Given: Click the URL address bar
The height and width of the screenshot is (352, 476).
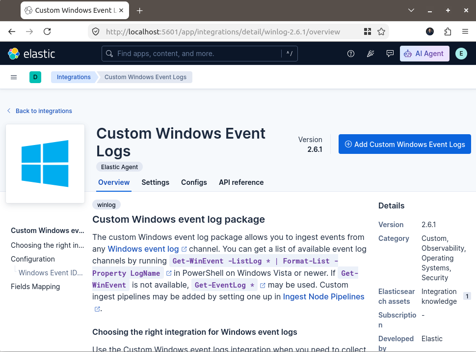Looking at the screenshot, I should (223, 31).
